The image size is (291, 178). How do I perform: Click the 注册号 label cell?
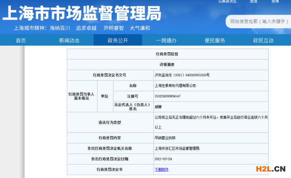click(x=133, y=96)
